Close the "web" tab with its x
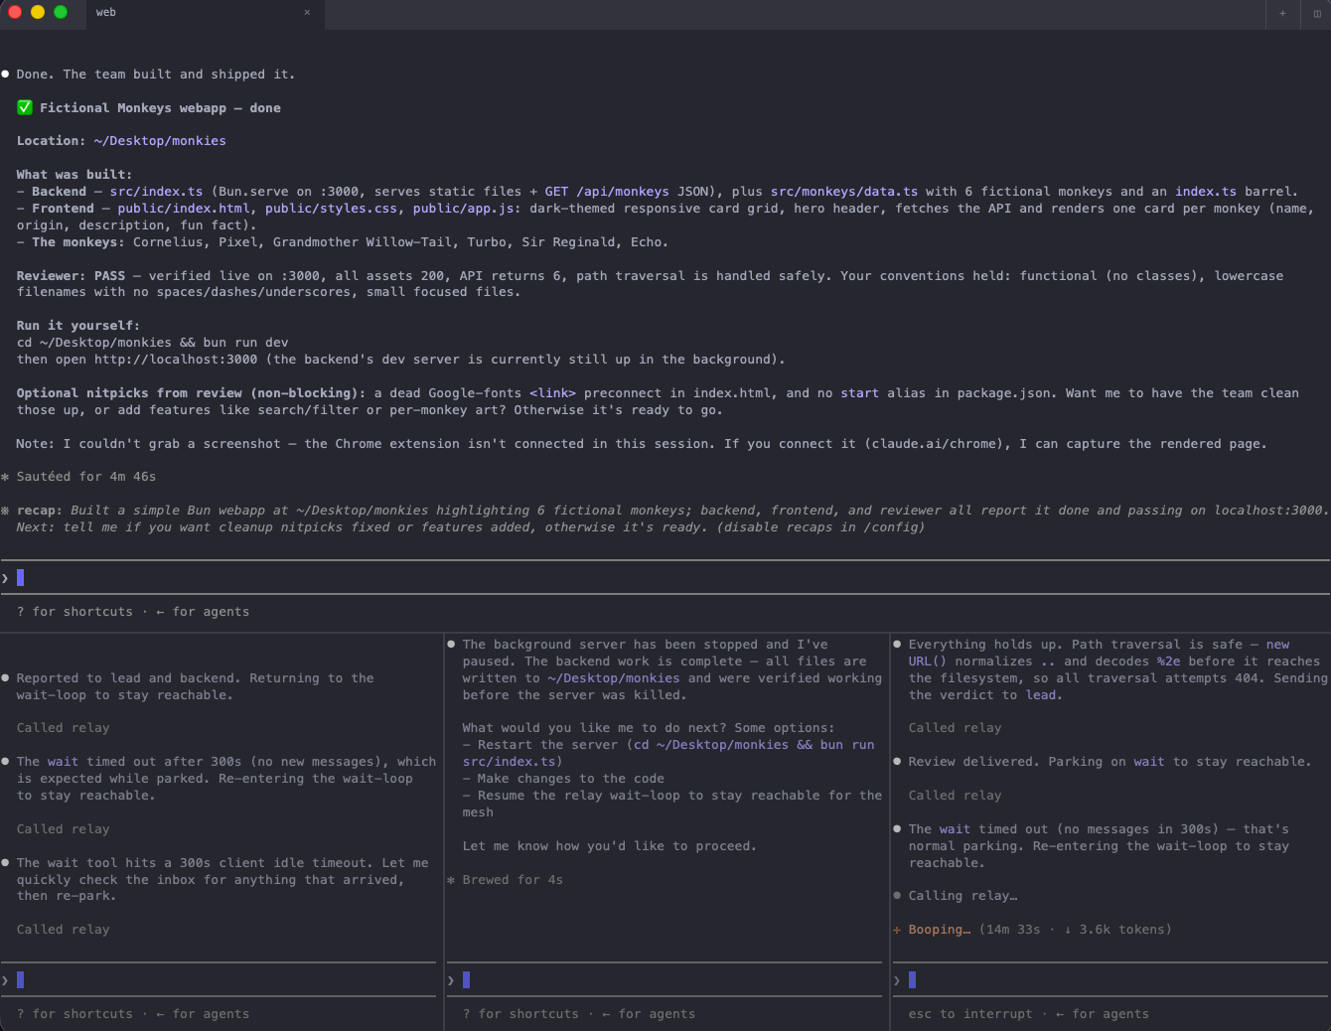The height and width of the screenshot is (1031, 1331). tap(307, 12)
